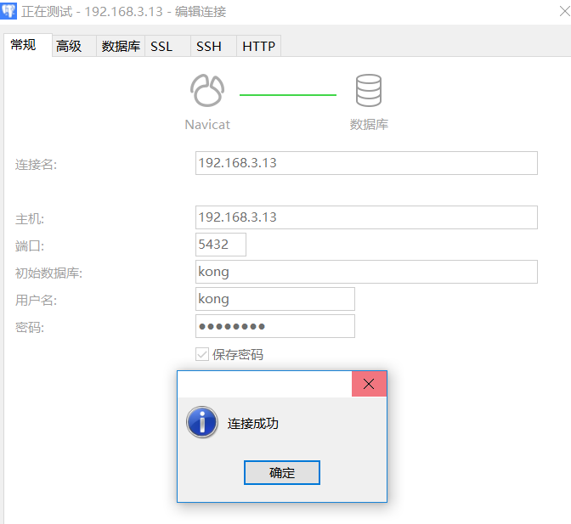Click the Navicat caption text

207,125
